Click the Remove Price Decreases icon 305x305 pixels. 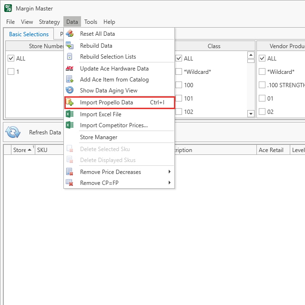click(70, 172)
